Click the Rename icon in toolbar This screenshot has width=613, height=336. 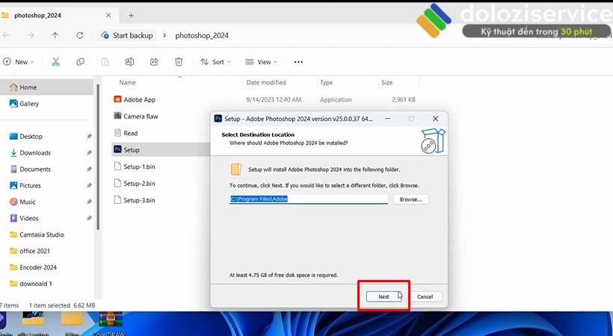point(129,62)
